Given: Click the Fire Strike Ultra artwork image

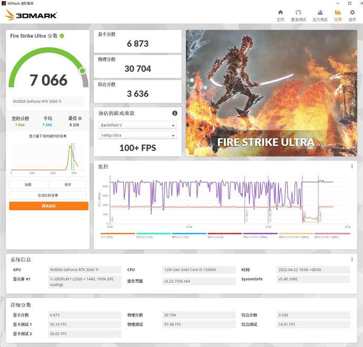Looking at the screenshot, I should click(x=271, y=92).
